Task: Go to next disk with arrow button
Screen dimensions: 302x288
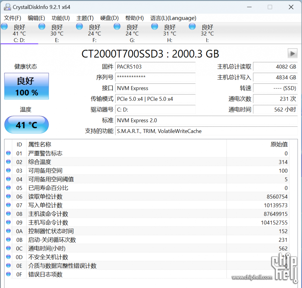Action: click(292, 53)
